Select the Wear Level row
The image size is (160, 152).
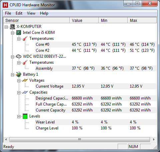tap(96, 122)
